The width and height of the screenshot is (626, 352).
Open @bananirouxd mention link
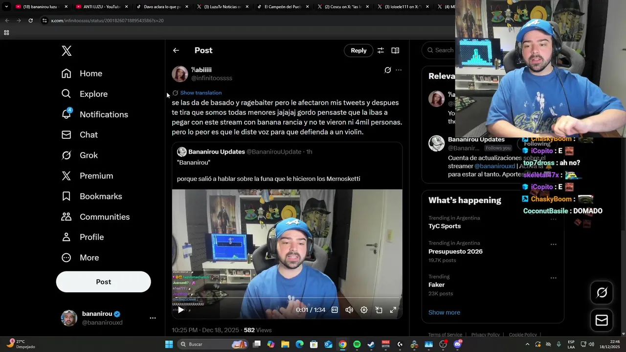pyautogui.click(x=494, y=166)
